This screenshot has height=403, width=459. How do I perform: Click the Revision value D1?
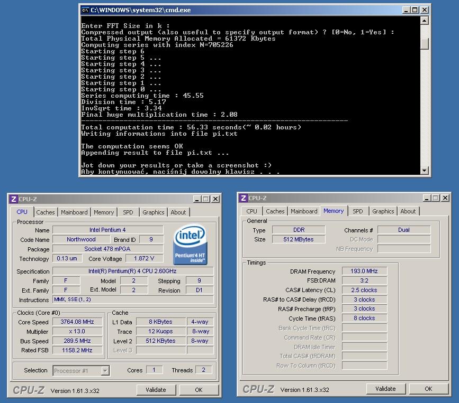[200, 290]
